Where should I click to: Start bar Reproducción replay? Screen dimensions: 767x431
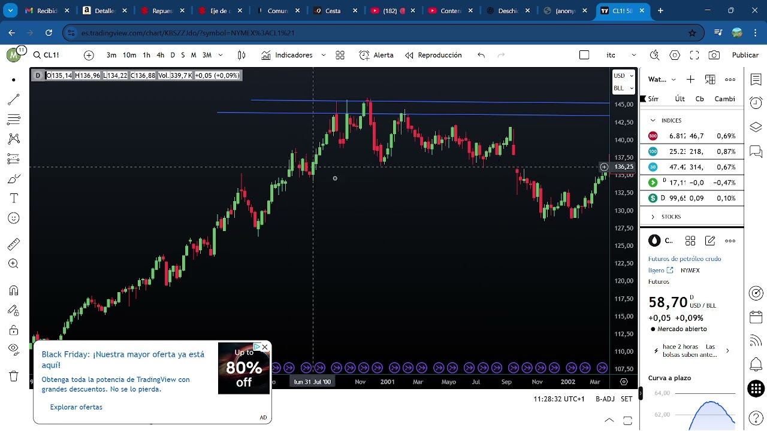(x=433, y=55)
